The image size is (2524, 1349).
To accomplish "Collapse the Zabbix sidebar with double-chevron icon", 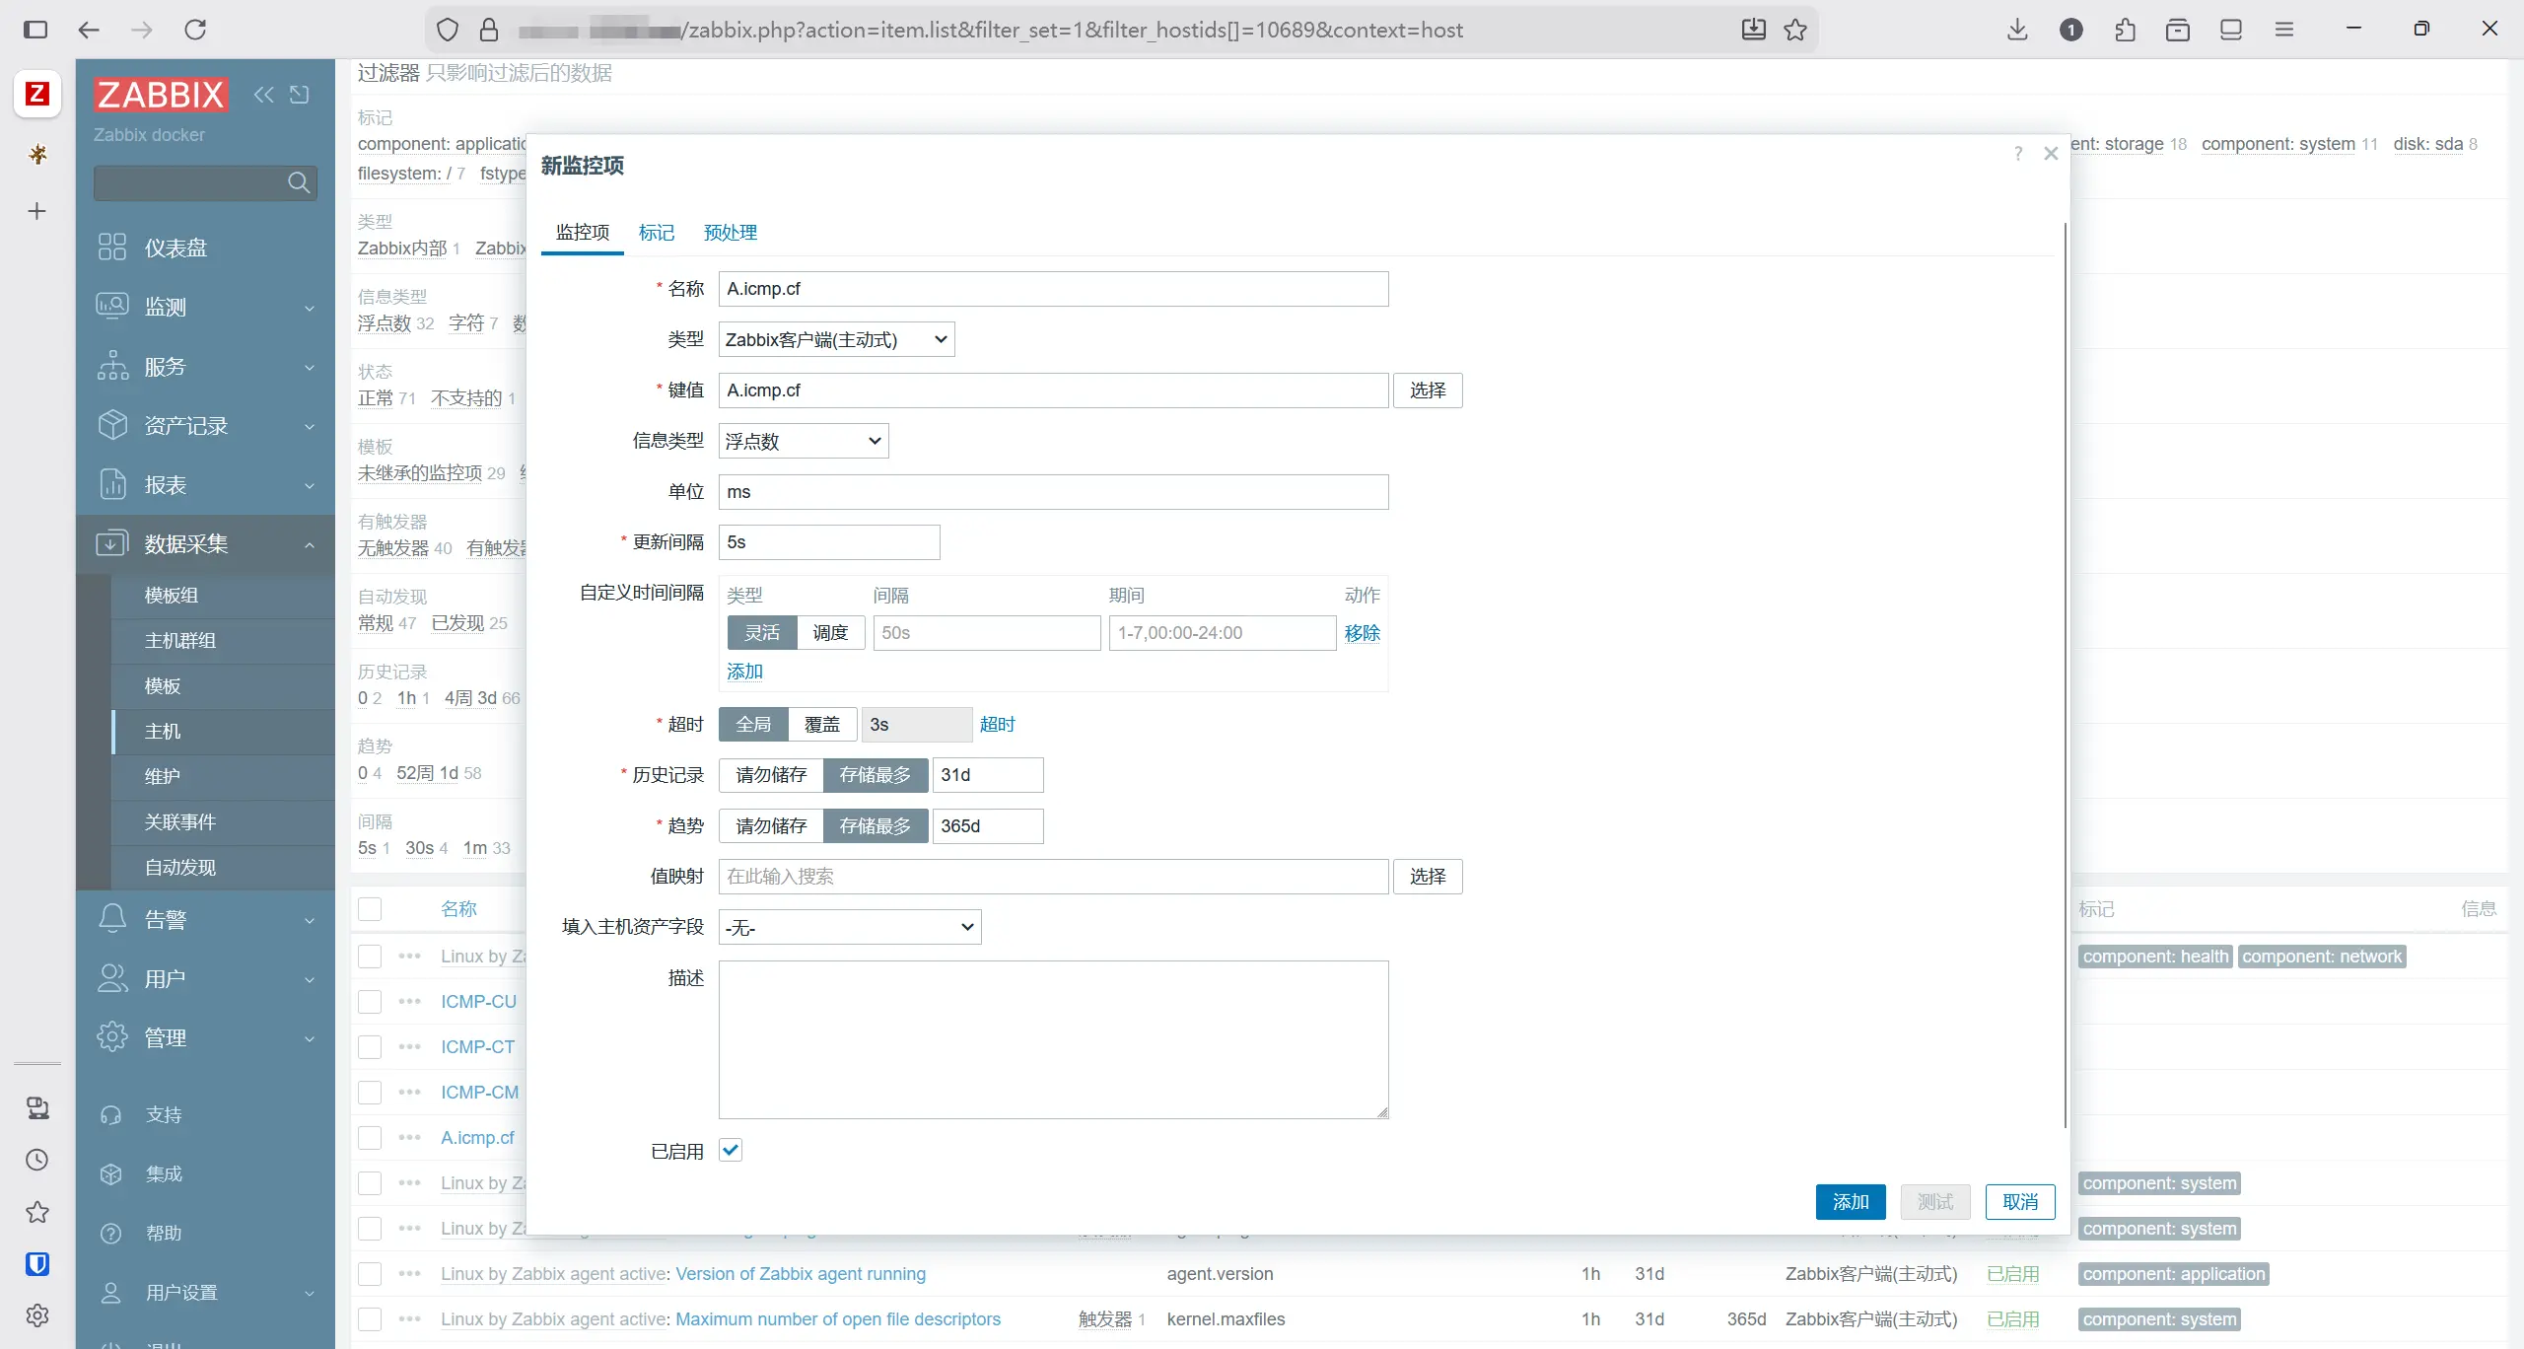I will [263, 95].
